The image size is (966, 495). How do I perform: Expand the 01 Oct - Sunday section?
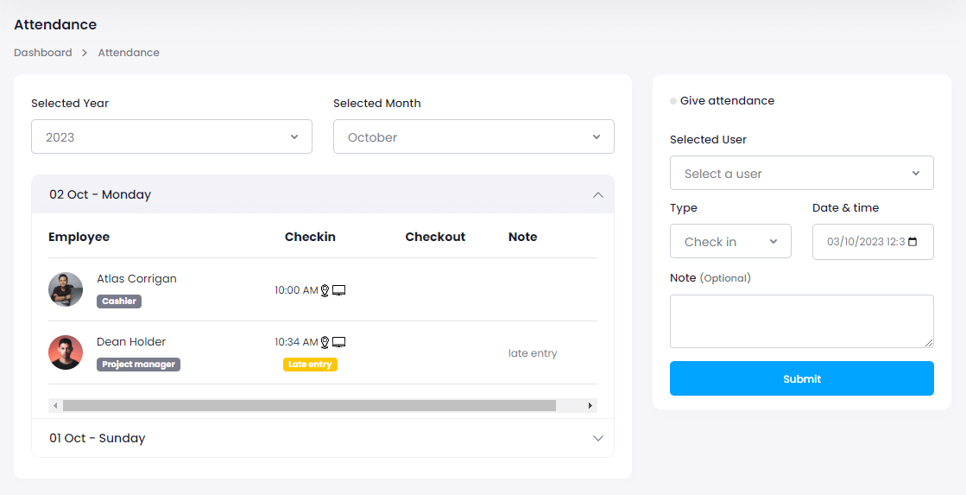click(x=597, y=438)
